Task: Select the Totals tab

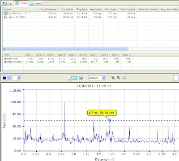Action: 21,3
